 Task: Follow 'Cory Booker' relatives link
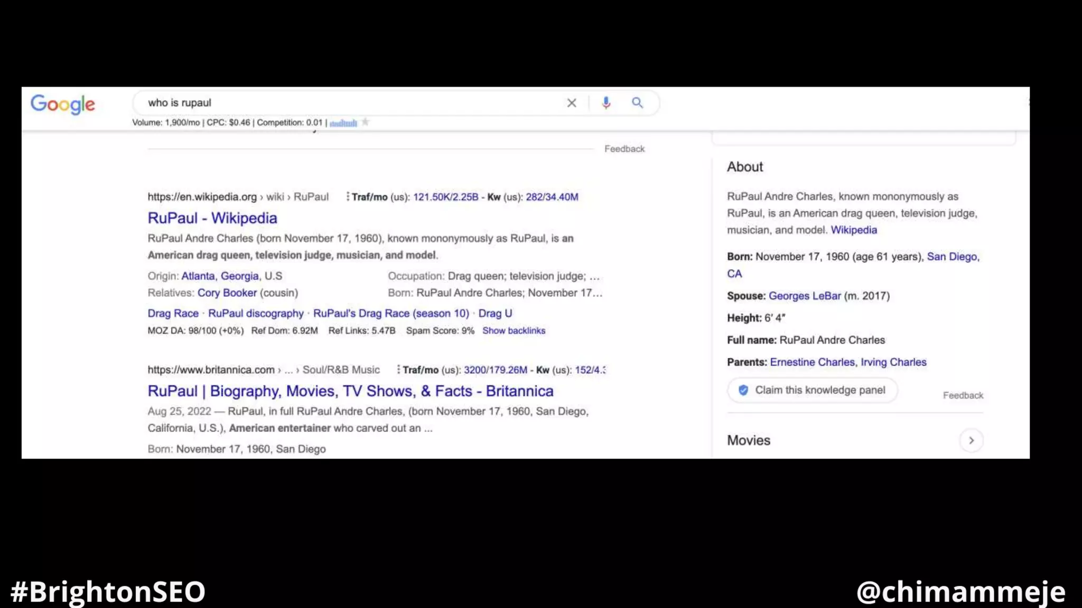[x=227, y=293]
